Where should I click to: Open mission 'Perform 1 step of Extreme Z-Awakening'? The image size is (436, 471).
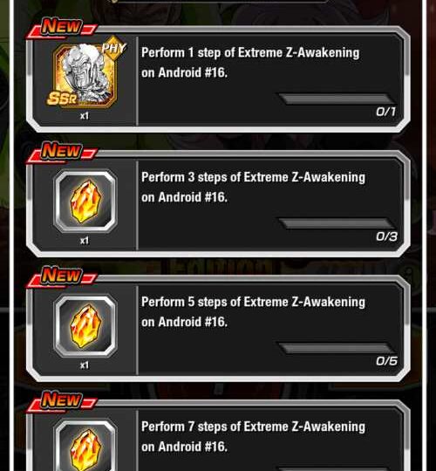click(218, 79)
